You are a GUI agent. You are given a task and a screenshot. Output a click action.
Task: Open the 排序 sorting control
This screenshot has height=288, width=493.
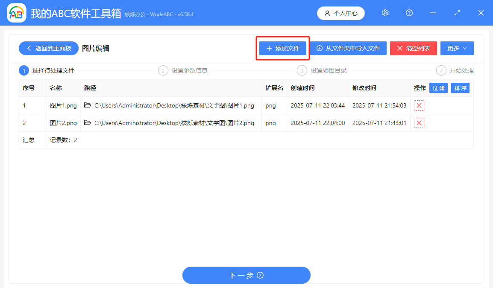click(460, 87)
